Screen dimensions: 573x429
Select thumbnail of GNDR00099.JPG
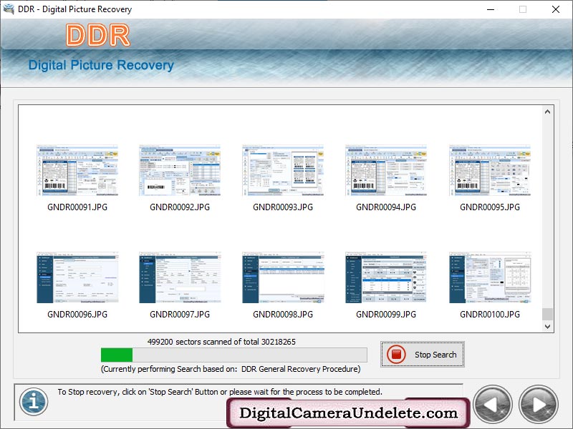[386, 277]
